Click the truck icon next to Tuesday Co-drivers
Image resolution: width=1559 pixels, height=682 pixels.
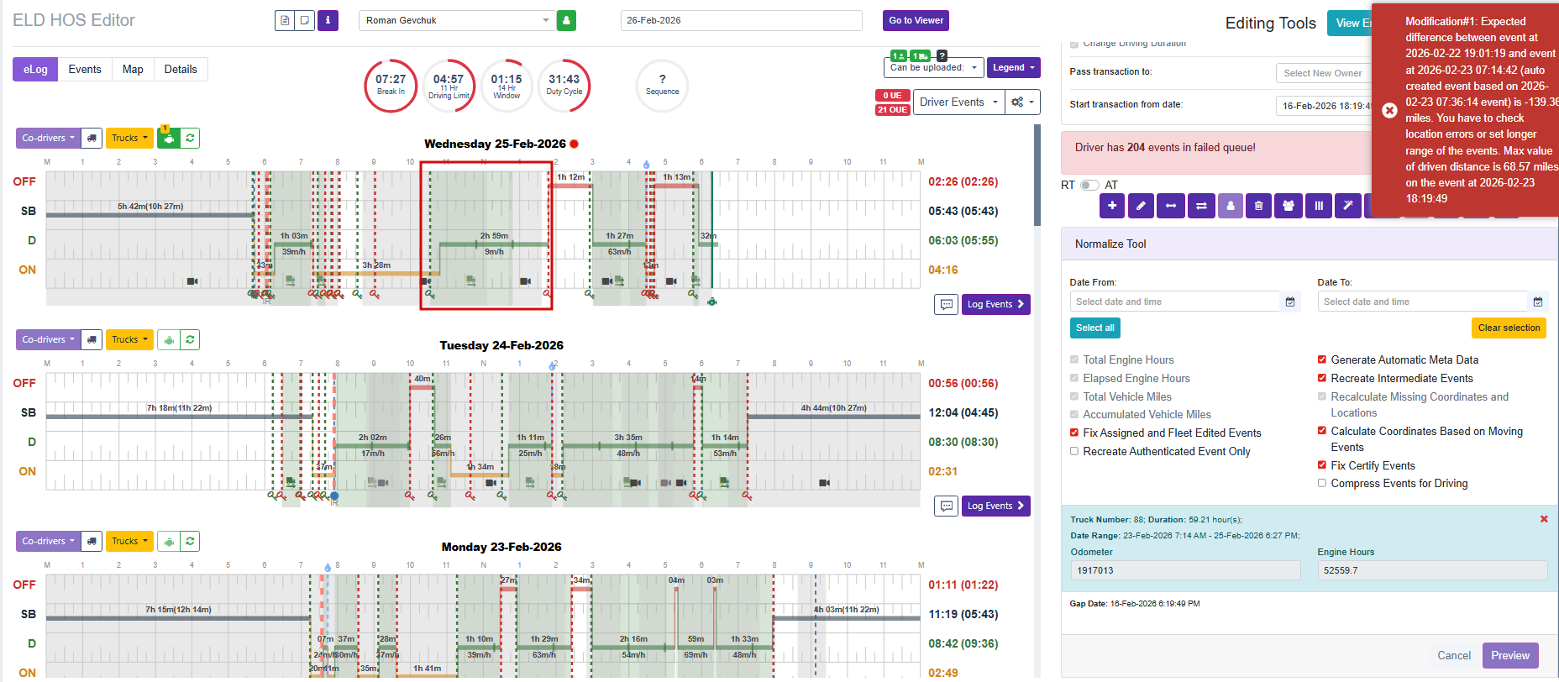click(92, 339)
